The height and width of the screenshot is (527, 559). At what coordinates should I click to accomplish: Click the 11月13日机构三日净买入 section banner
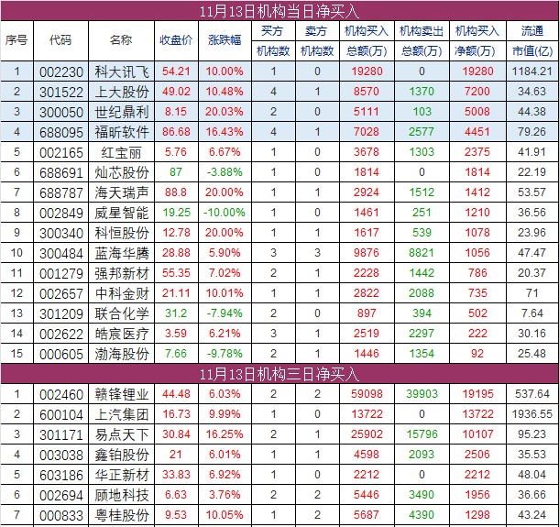coord(279,374)
